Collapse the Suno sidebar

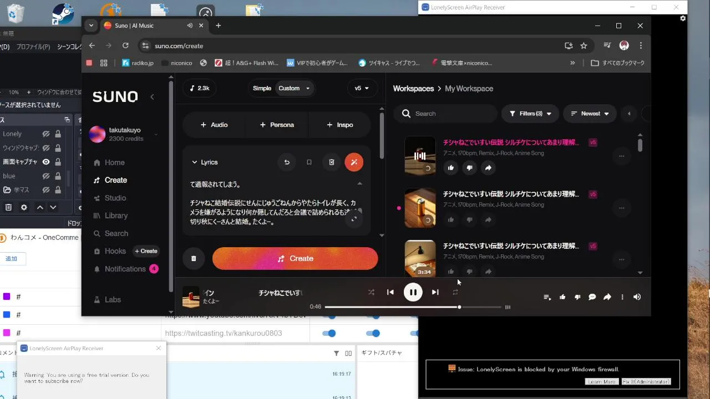pos(153,97)
